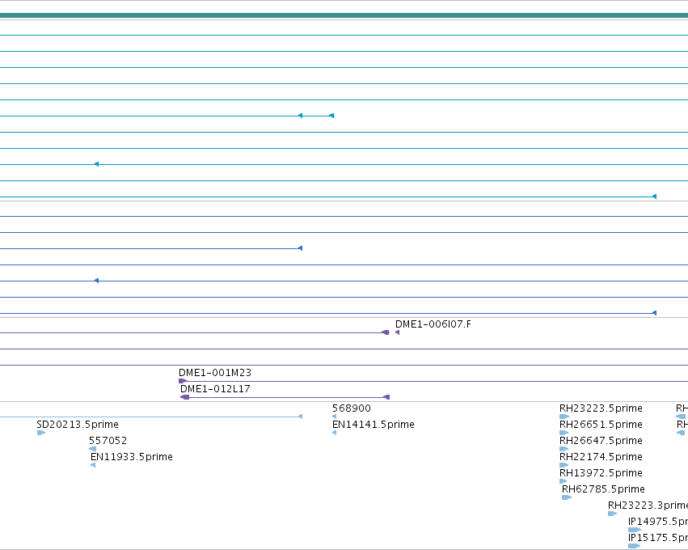Click the purple end glyph left of DME1-006I07.F arrow
Image resolution: width=688 pixels, height=550 pixels.
pos(386,332)
